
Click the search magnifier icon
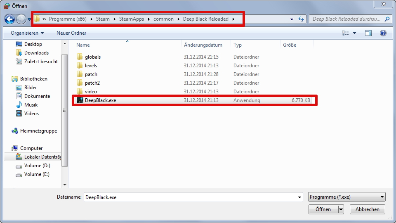(387, 19)
